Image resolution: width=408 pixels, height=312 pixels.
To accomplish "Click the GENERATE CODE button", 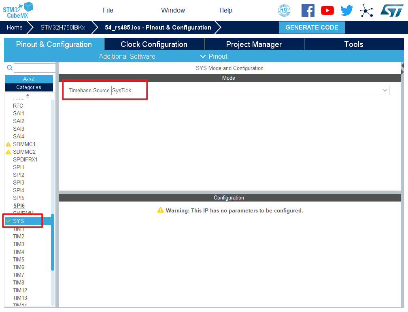I will click(x=312, y=28).
